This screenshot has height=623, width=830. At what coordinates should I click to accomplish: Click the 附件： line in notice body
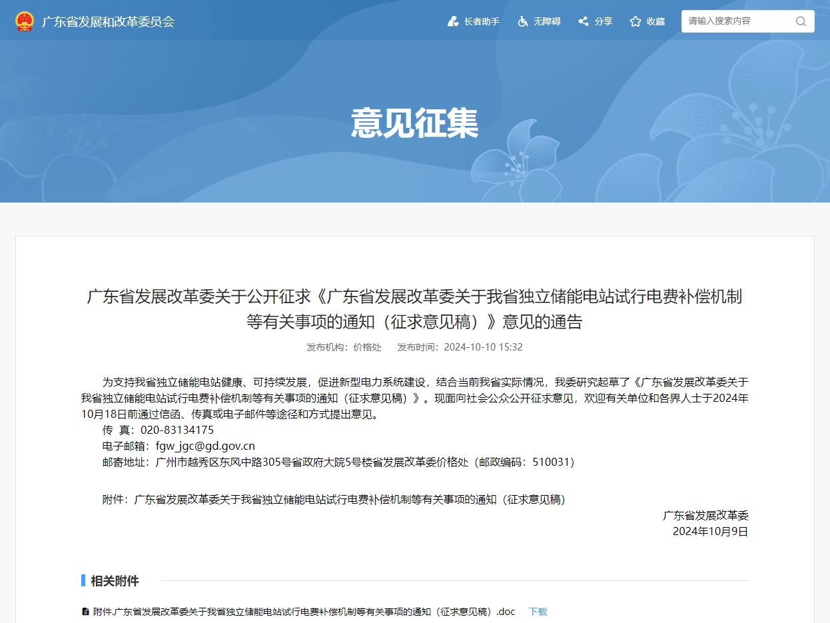pos(334,500)
